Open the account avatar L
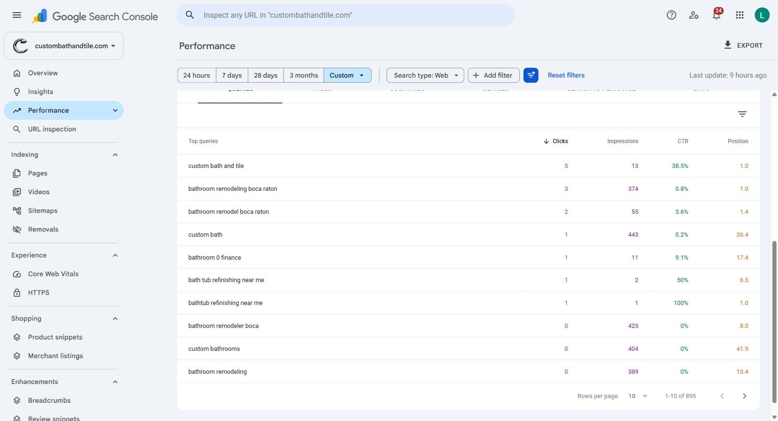 [762, 15]
